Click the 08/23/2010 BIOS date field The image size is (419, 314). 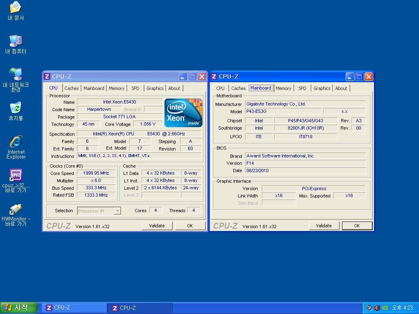[305, 170]
